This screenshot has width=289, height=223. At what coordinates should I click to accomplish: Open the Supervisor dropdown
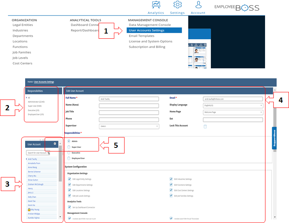tap(129, 126)
